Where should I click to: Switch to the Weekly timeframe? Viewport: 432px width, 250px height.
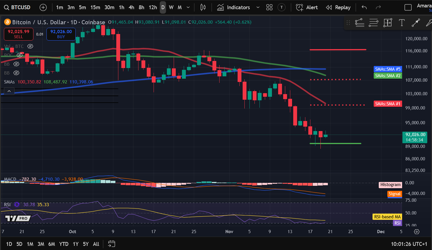pyautogui.click(x=171, y=7)
